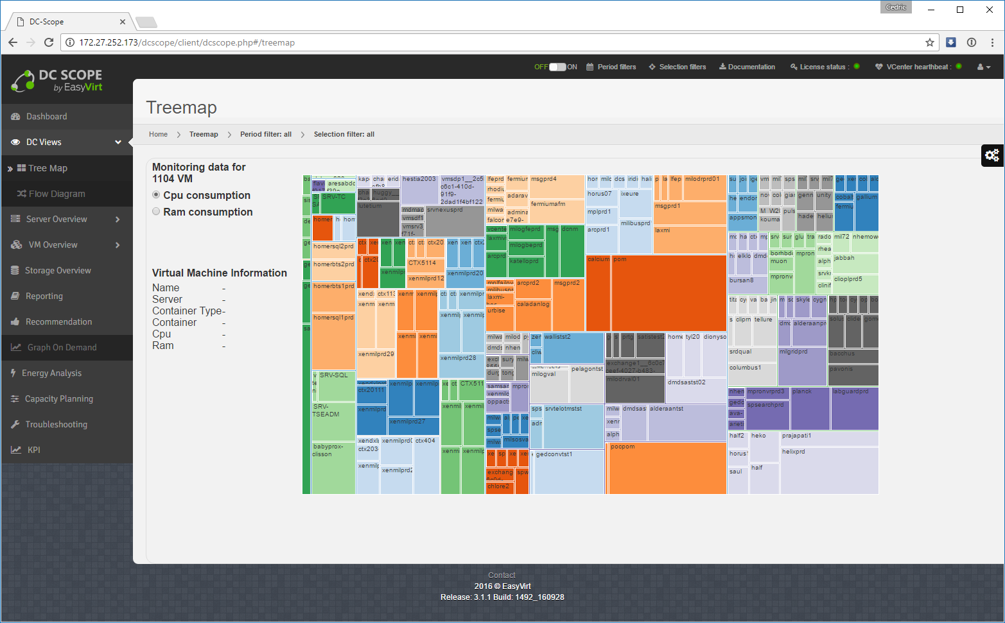Click the Troubleshooting wrench icon
This screenshot has height=623, width=1005.
(15, 425)
